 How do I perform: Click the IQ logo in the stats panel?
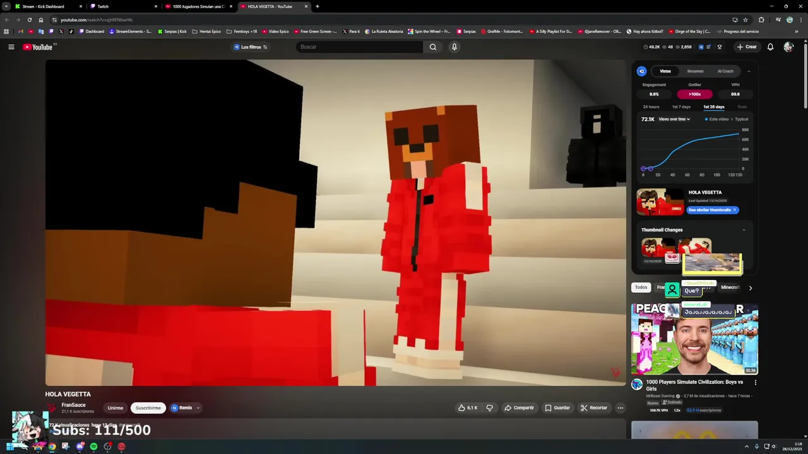641,71
